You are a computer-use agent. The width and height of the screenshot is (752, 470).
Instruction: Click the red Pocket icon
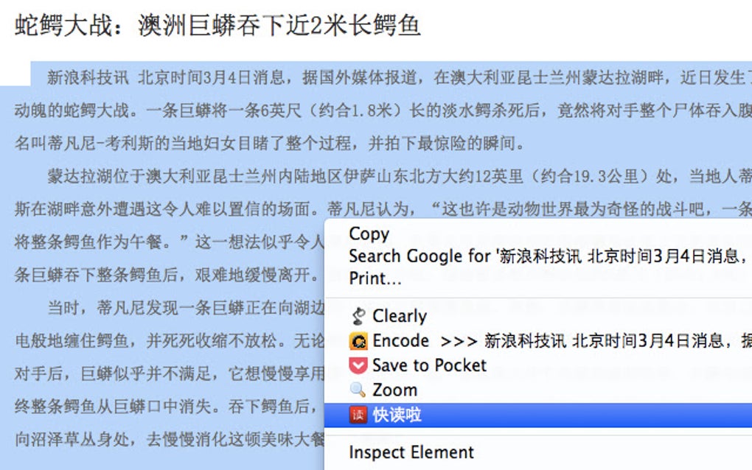click(x=358, y=365)
